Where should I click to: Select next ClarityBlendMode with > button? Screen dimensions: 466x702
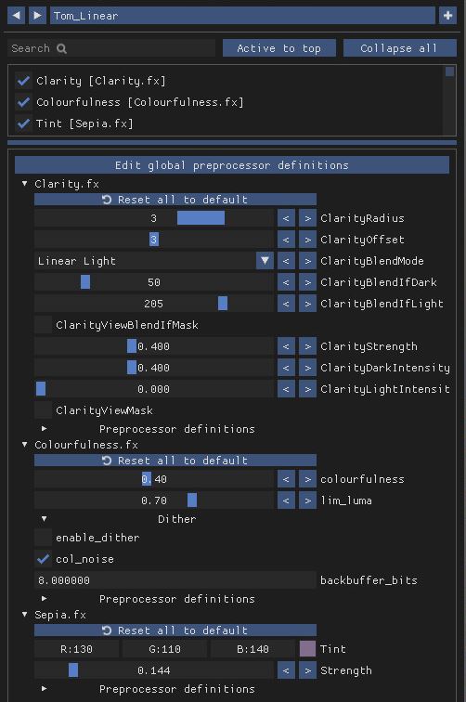coord(307,261)
